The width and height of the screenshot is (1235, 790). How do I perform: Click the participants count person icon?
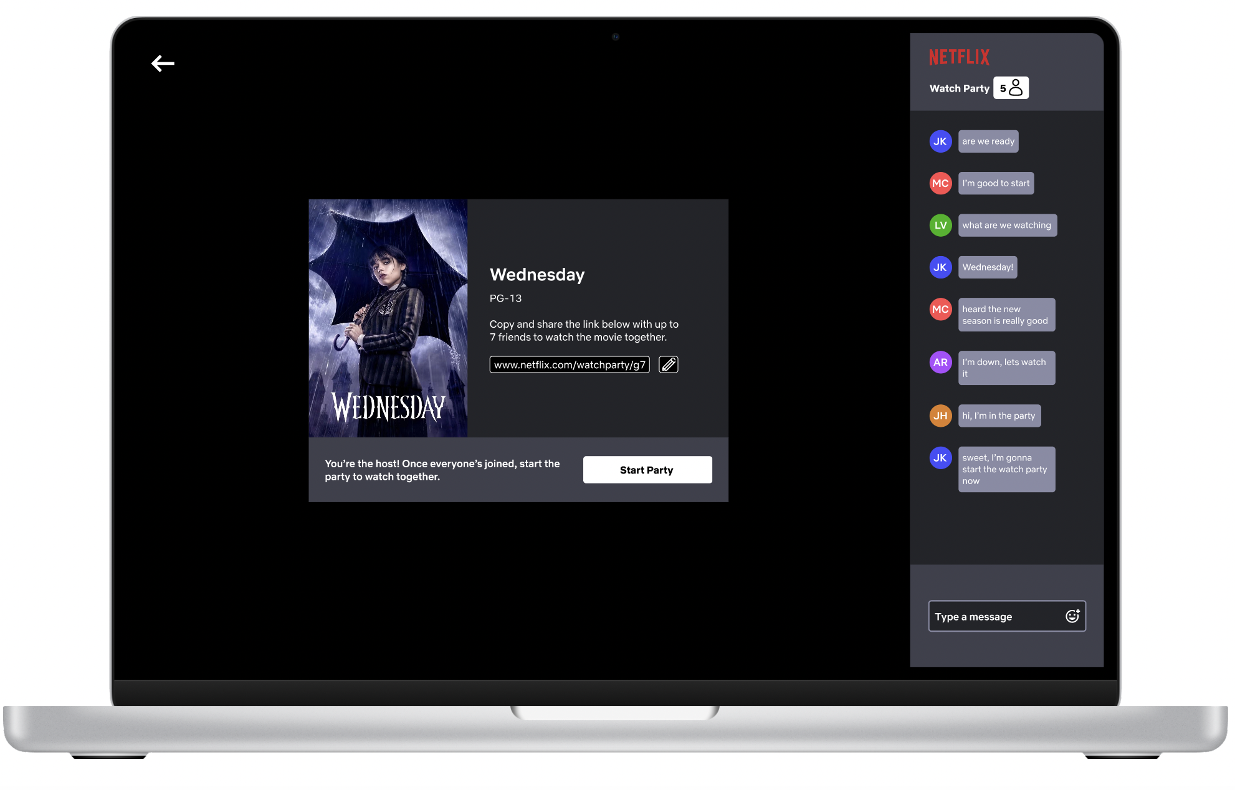(x=1016, y=88)
